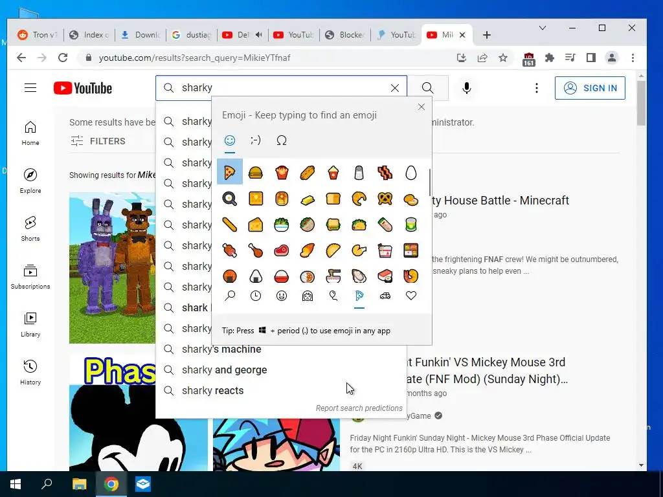
Task: Expand the FILTERS options
Action: (x=98, y=141)
